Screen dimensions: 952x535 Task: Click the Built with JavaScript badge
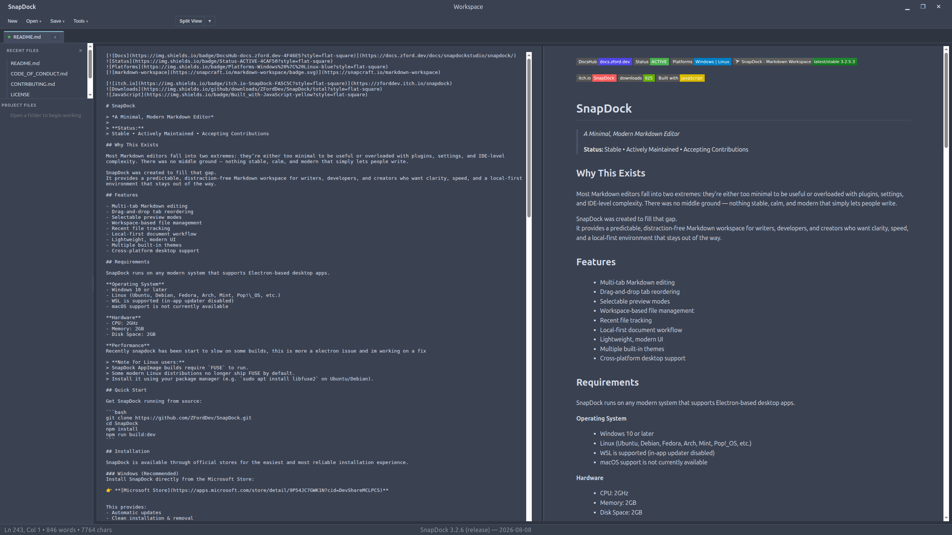pyautogui.click(x=680, y=78)
